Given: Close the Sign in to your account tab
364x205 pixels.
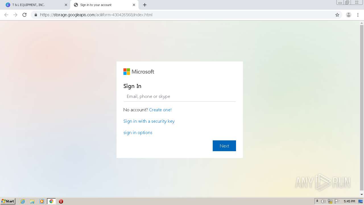Looking at the screenshot, I should [x=134, y=5].
